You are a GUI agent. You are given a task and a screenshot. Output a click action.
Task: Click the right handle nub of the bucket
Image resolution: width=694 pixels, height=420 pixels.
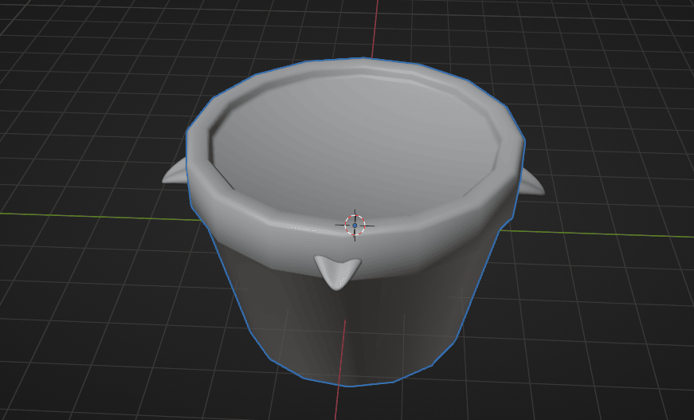(x=533, y=185)
